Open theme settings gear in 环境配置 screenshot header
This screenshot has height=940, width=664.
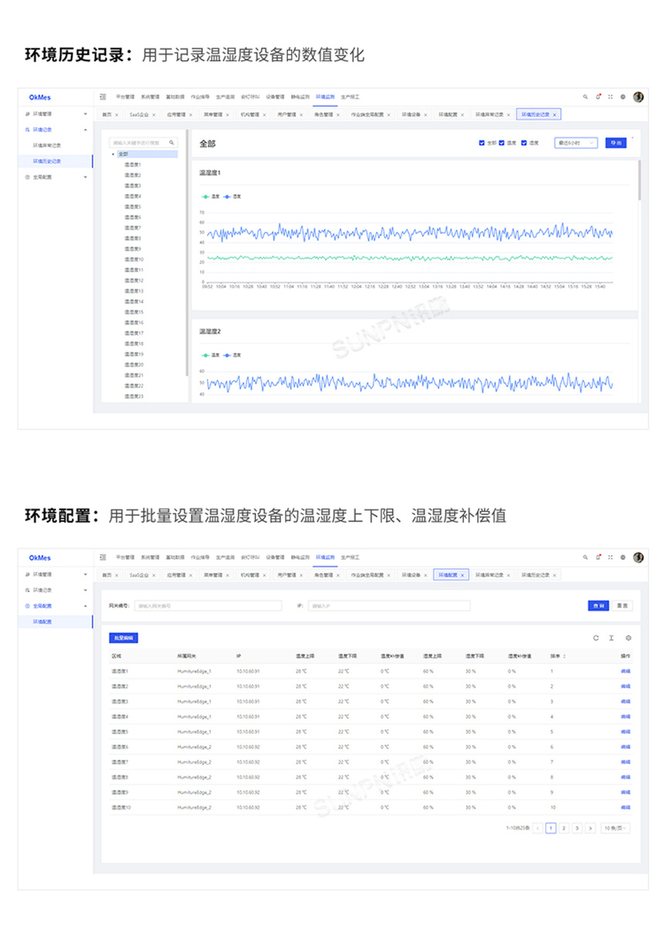(623, 557)
